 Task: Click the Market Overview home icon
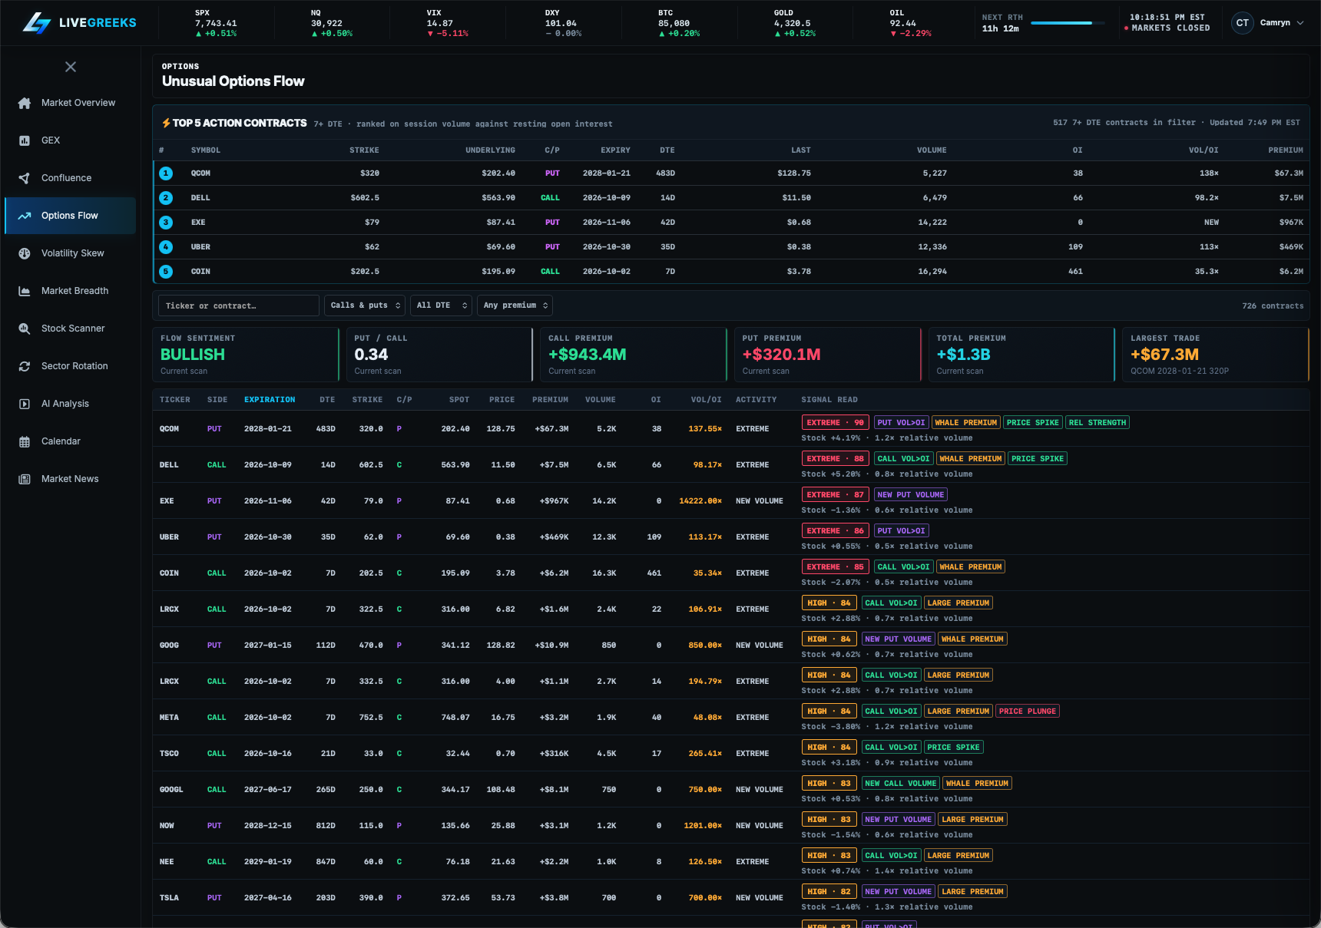point(25,103)
